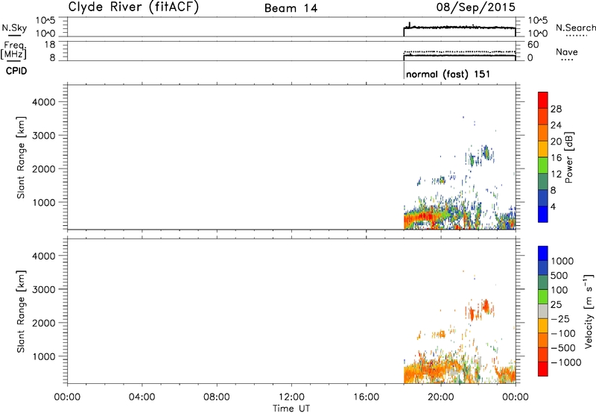Click the 'normal (fast) 151' CPID text
Image resolution: width=596 pixels, height=413 pixels.
(x=448, y=74)
